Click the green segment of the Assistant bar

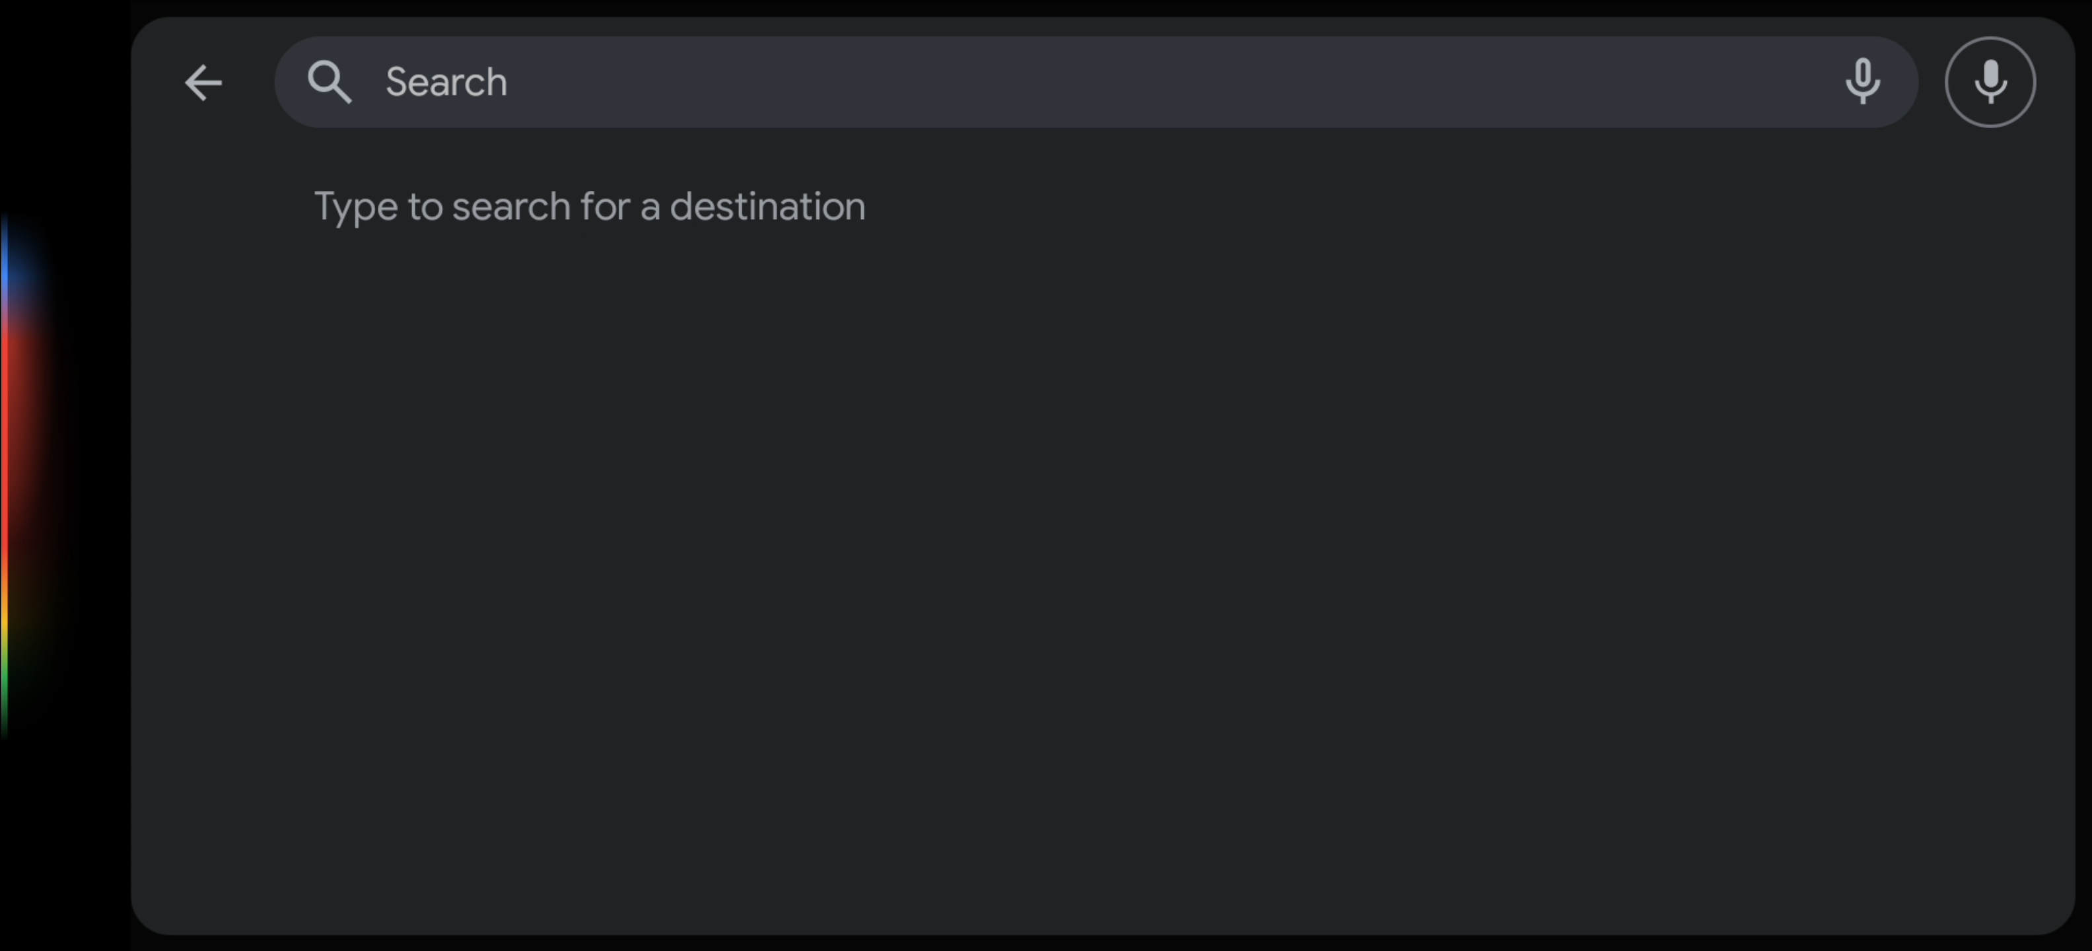pos(4,690)
